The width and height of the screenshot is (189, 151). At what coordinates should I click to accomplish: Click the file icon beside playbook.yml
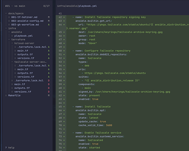pyautogui.click(x=12, y=36)
